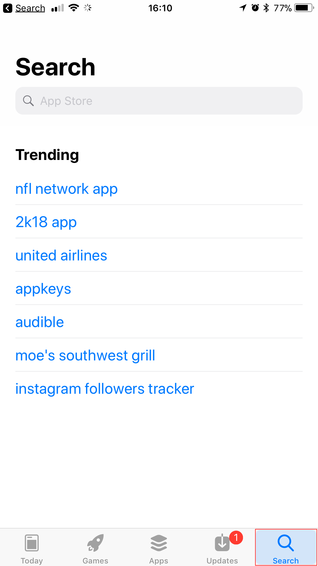Tap the back arrow icon in status bar

click(8, 8)
